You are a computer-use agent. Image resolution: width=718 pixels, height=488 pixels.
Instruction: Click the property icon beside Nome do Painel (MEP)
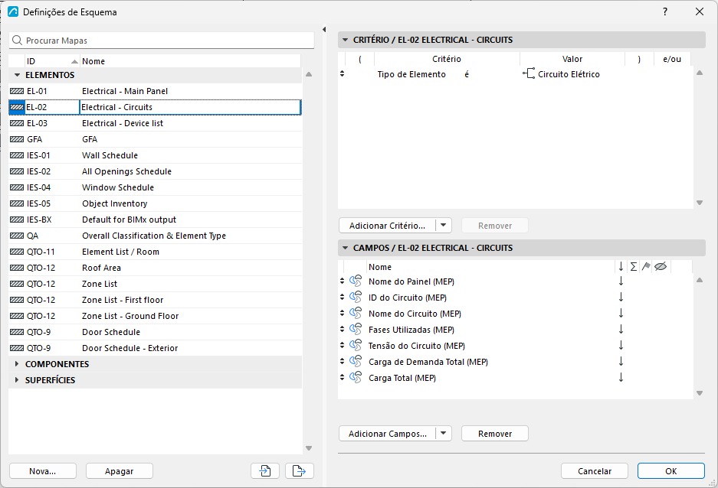tap(356, 281)
